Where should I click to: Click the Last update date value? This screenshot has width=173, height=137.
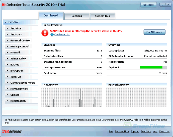coord(155,51)
